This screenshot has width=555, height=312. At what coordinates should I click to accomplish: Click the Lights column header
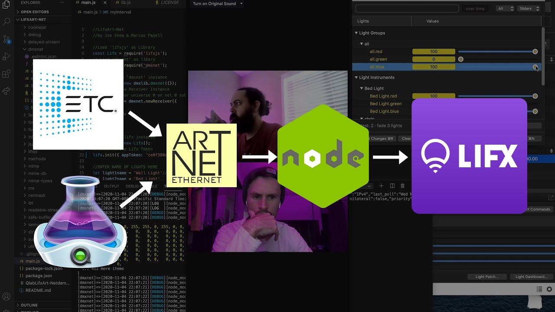coord(363,21)
